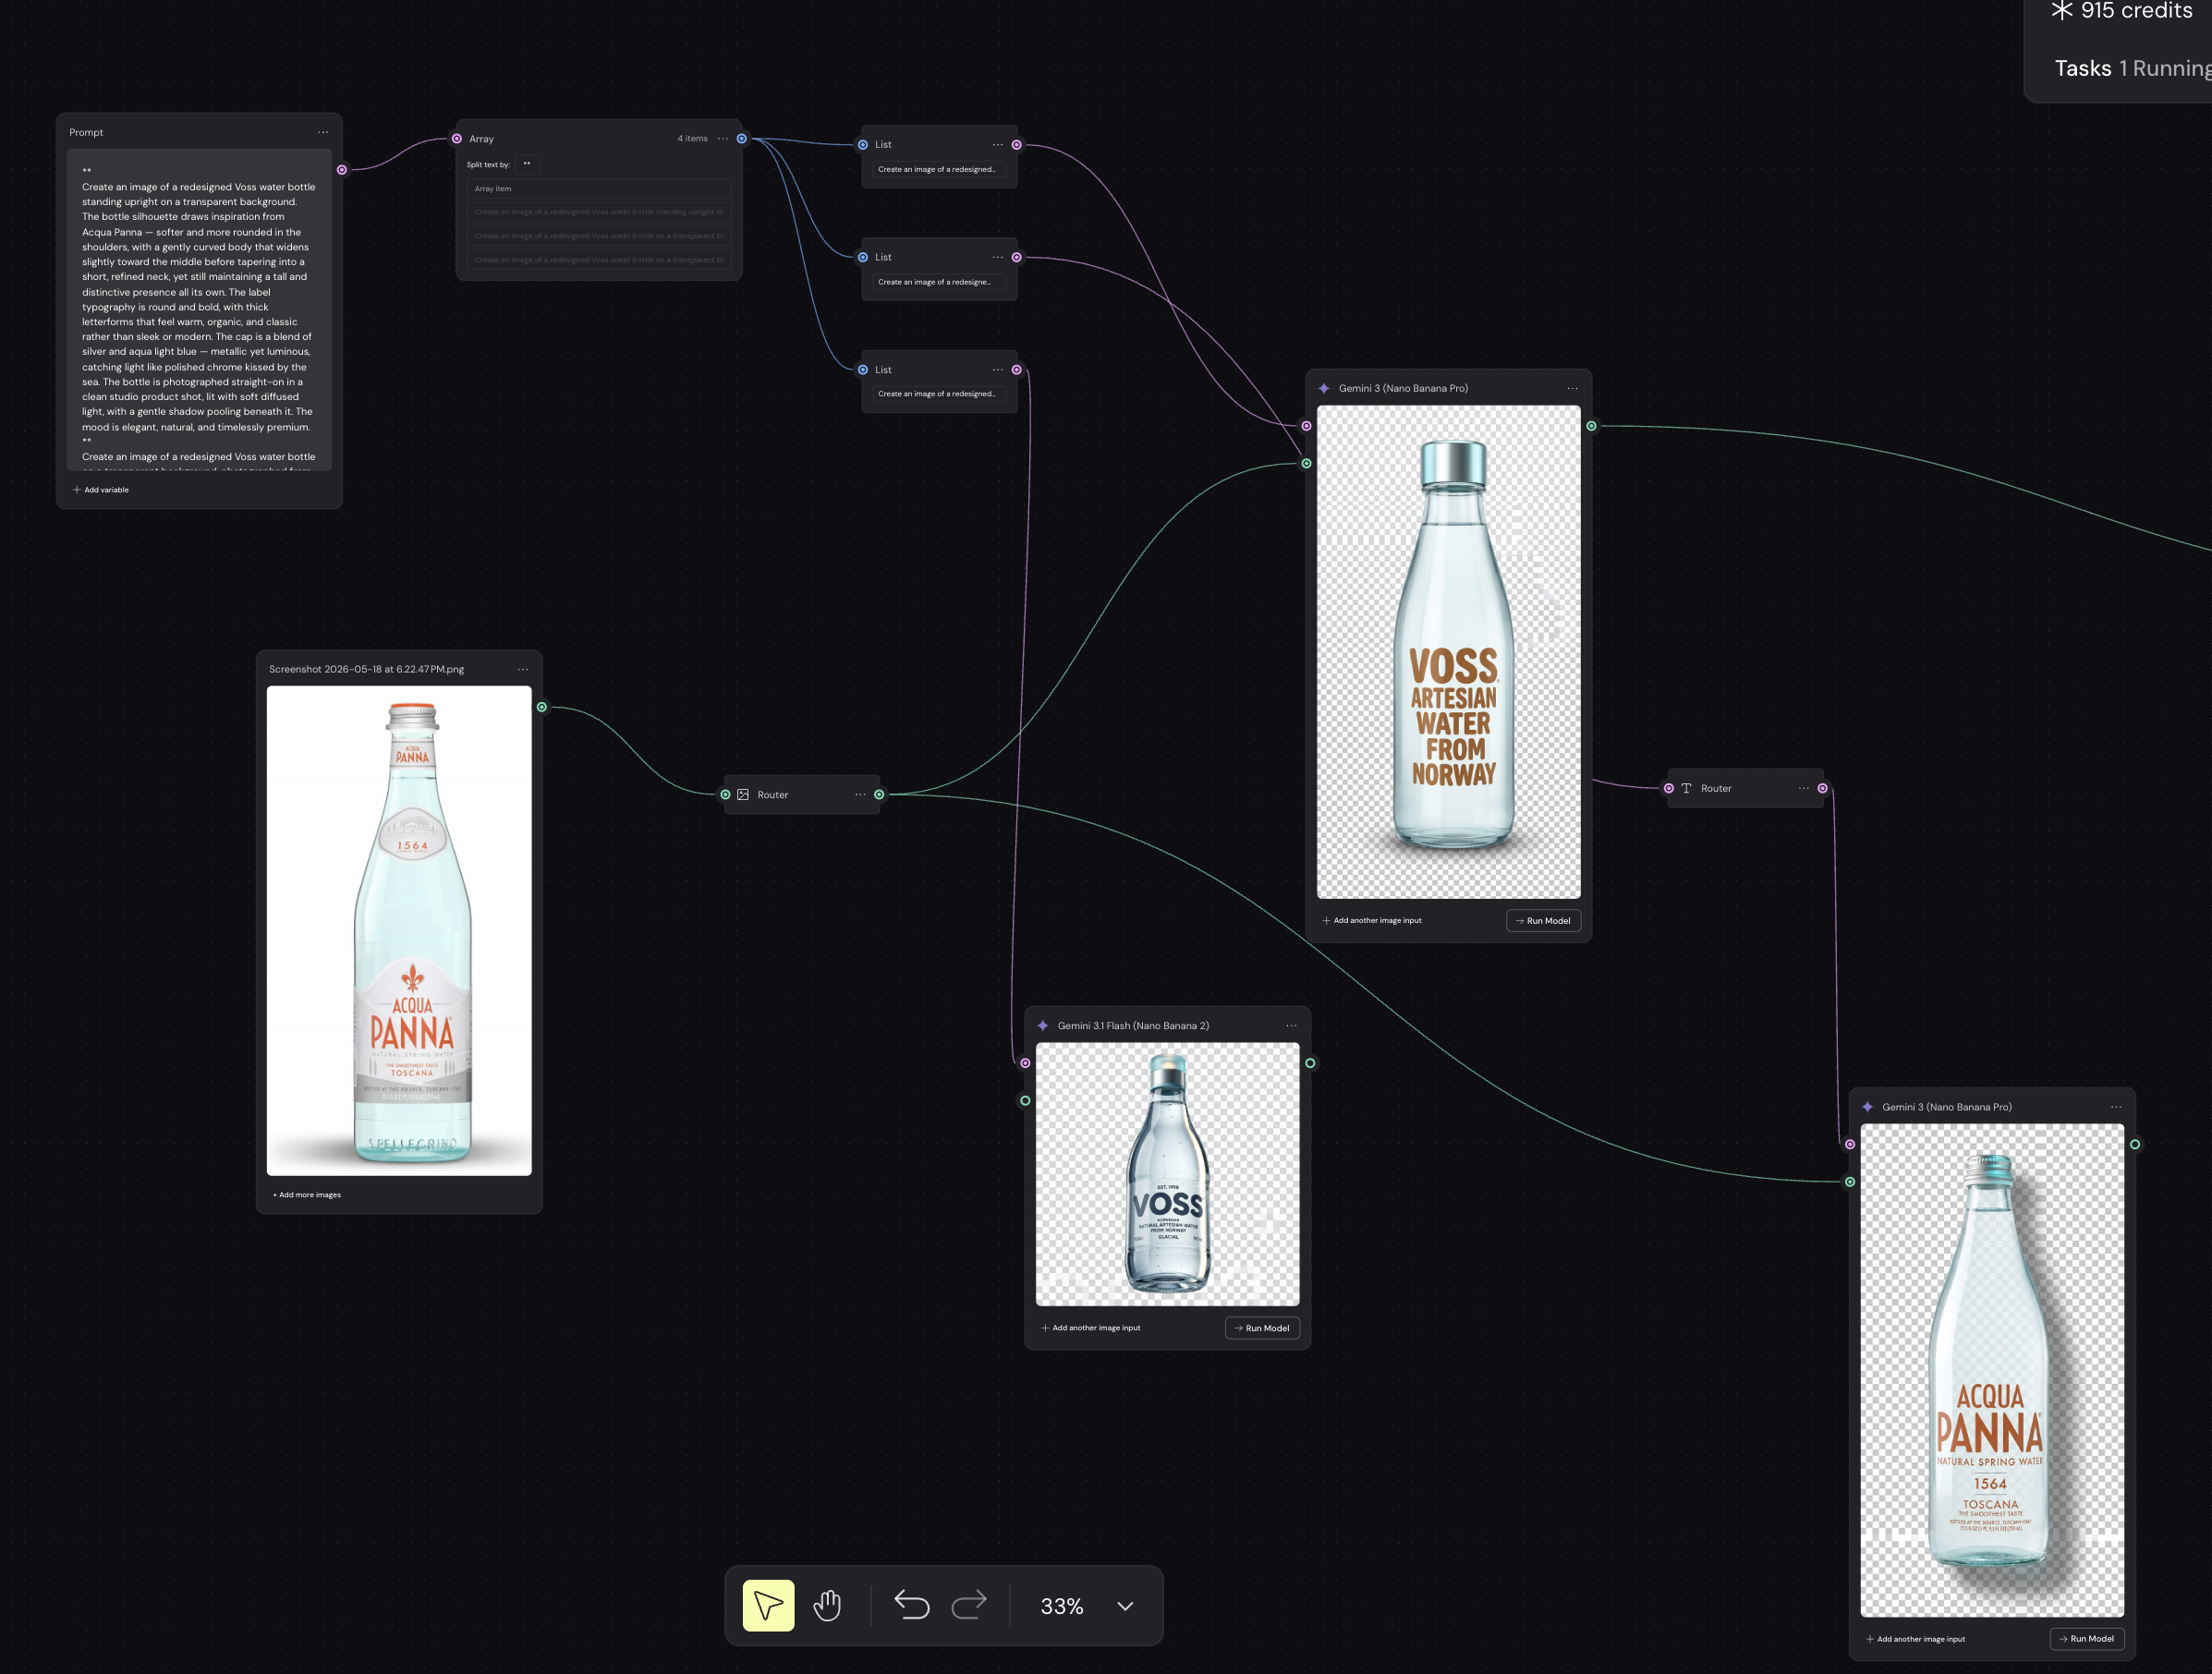Click the text Router input port

click(x=1669, y=788)
